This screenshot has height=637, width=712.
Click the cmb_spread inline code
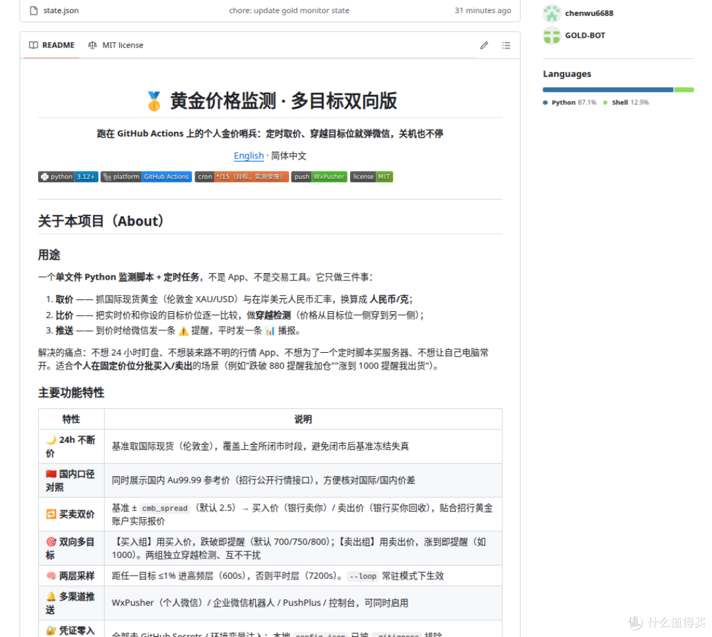tap(164, 508)
